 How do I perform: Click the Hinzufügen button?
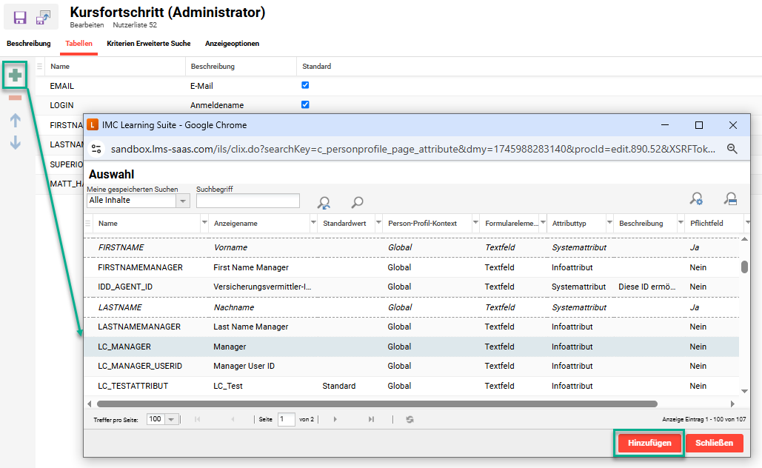[x=649, y=443]
